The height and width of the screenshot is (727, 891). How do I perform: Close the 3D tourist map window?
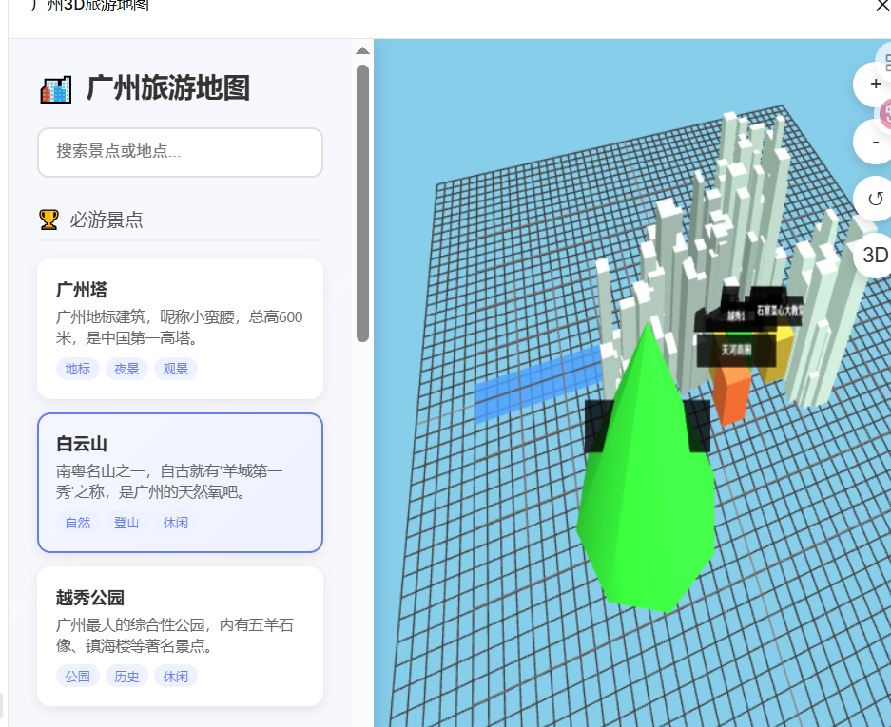882,6
